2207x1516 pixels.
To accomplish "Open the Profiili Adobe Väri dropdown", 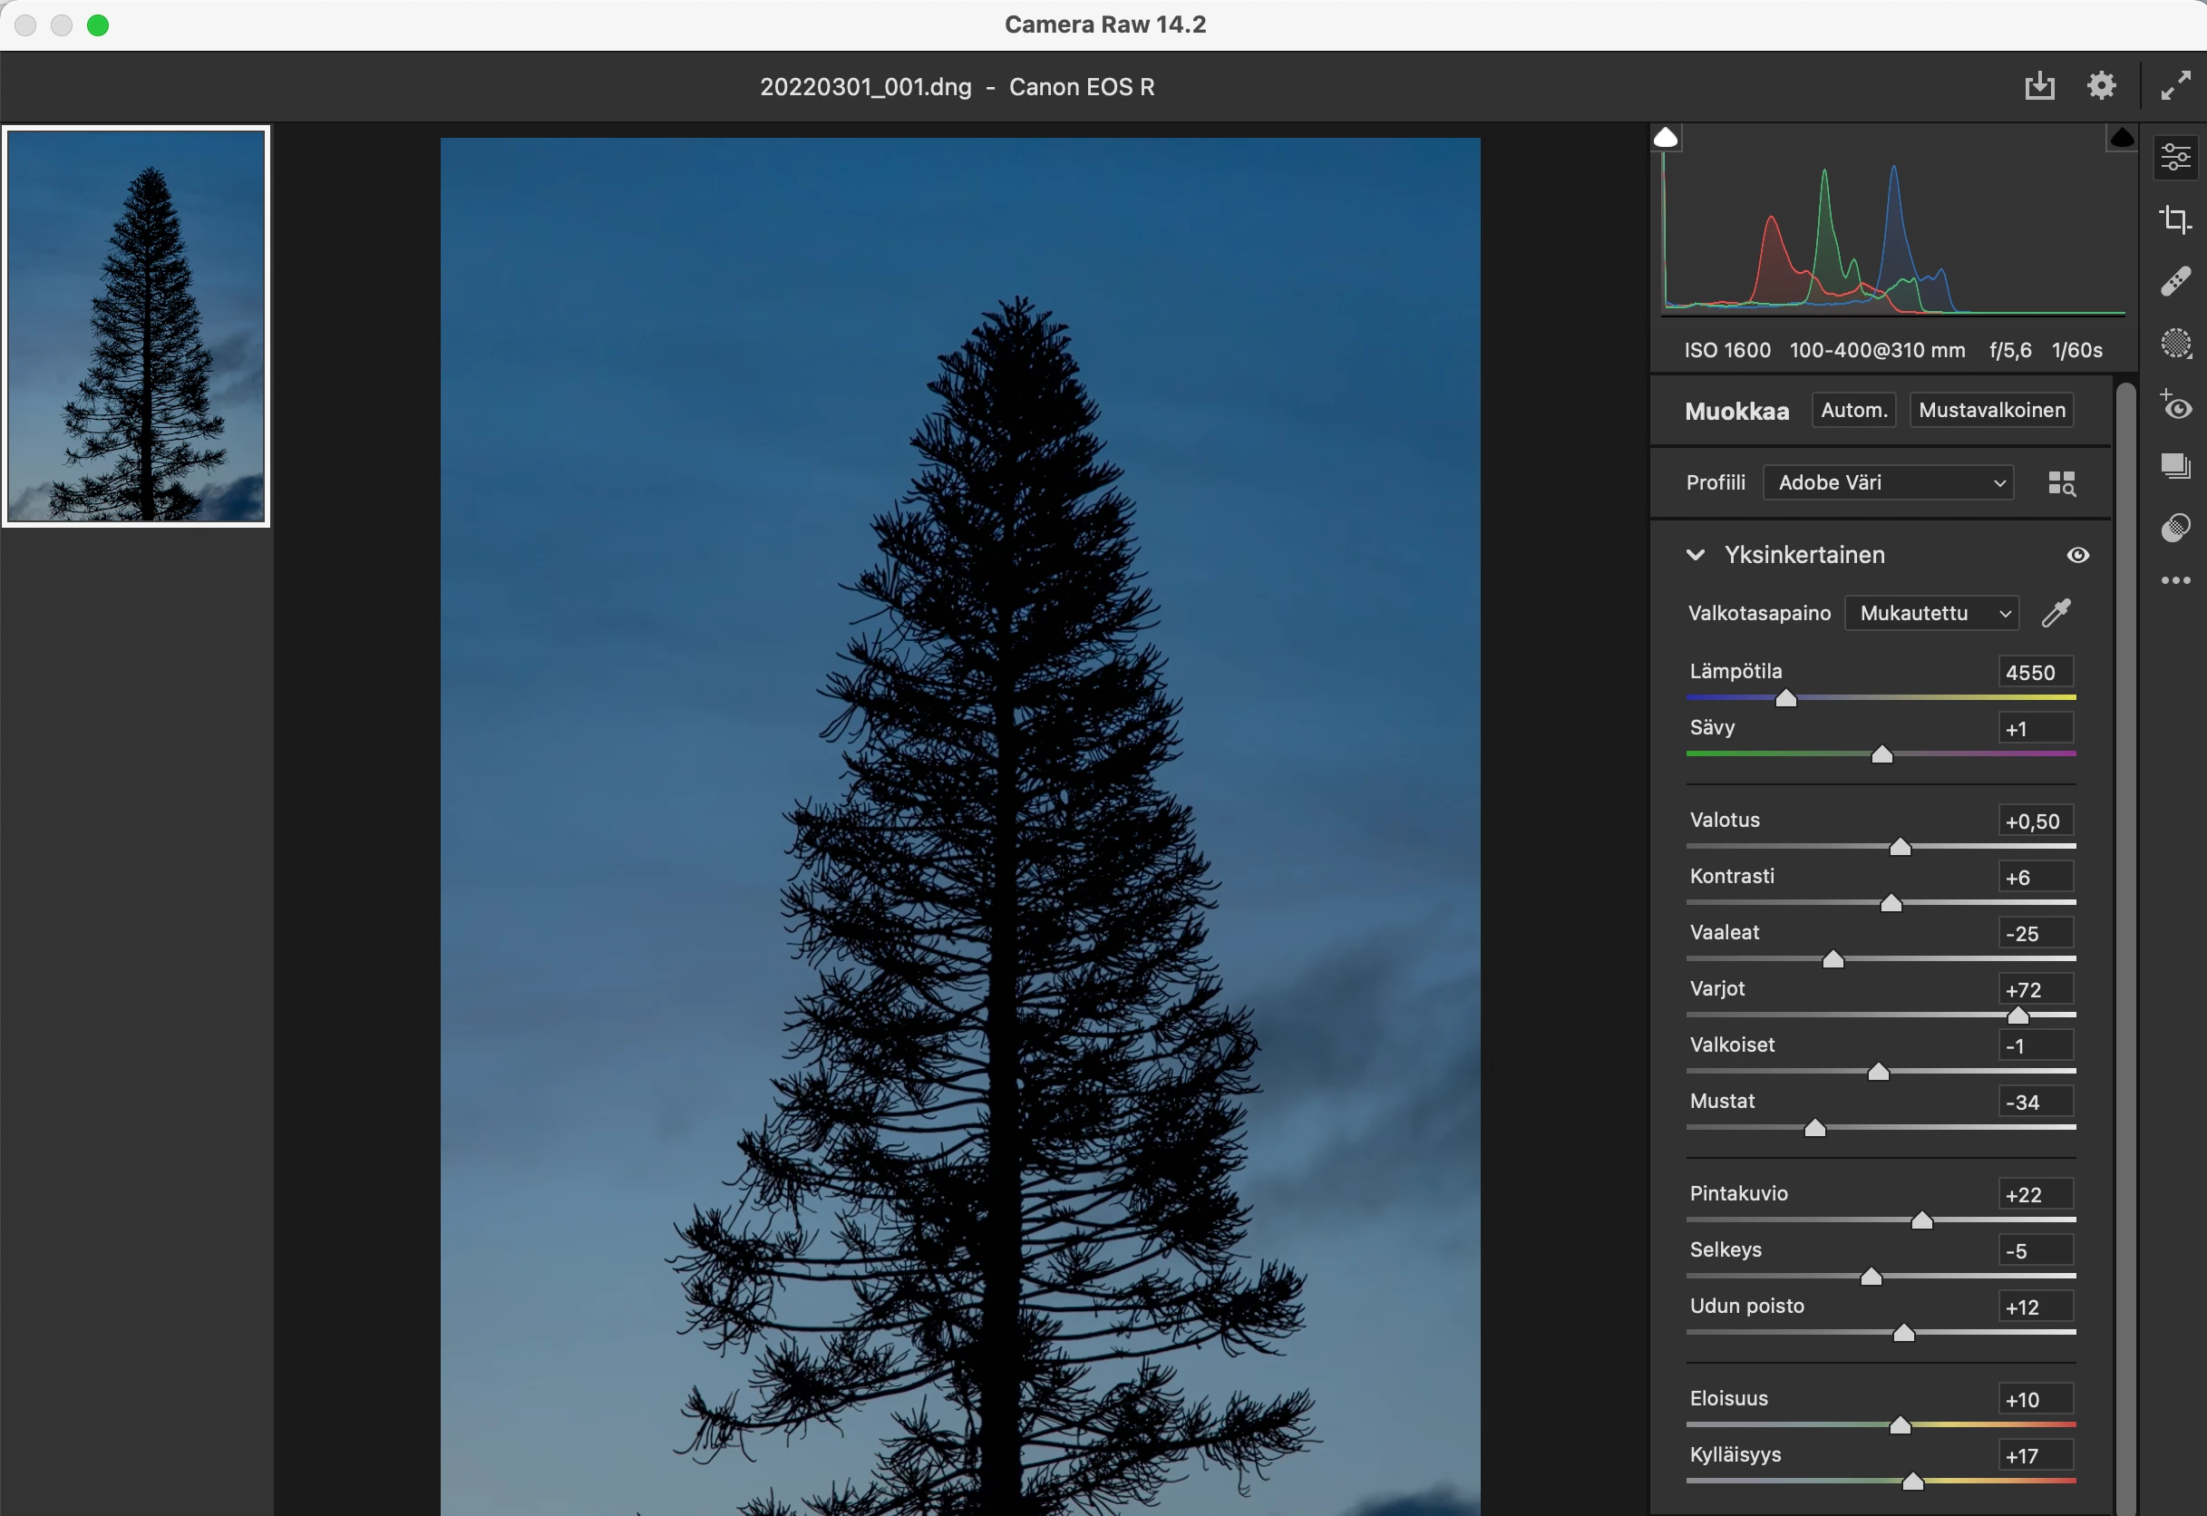I will click(1887, 482).
